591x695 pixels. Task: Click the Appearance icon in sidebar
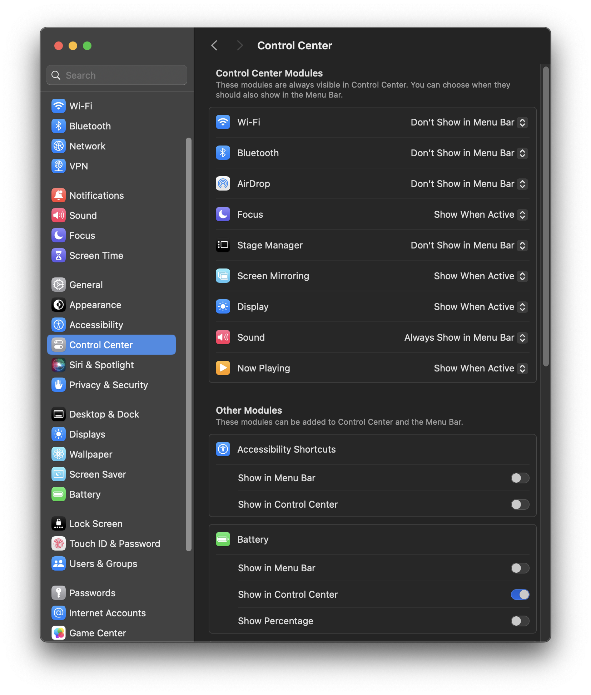pos(59,305)
